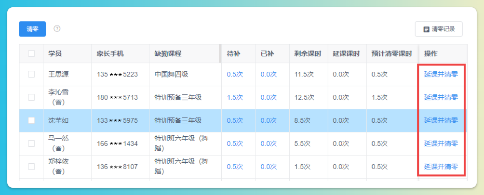The image size is (484, 195).
Task: Open 已补 0.0次 link for 王思源
Action: tap(269, 74)
